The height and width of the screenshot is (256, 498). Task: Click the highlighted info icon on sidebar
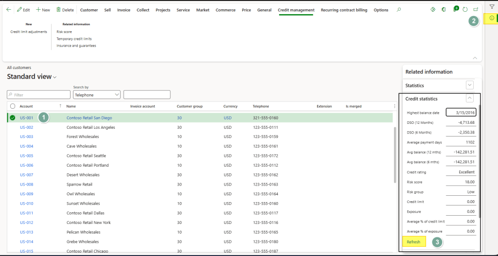tap(492, 18)
